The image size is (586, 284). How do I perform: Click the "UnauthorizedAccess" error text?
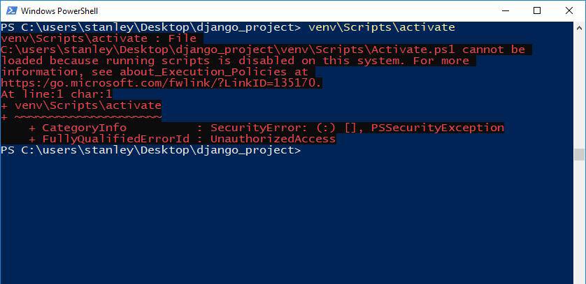pyautogui.click(x=273, y=139)
